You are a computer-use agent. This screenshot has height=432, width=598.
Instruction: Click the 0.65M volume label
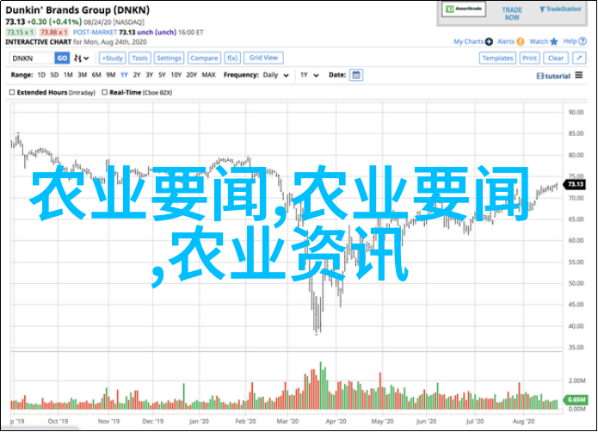pyautogui.click(x=576, y=399)
